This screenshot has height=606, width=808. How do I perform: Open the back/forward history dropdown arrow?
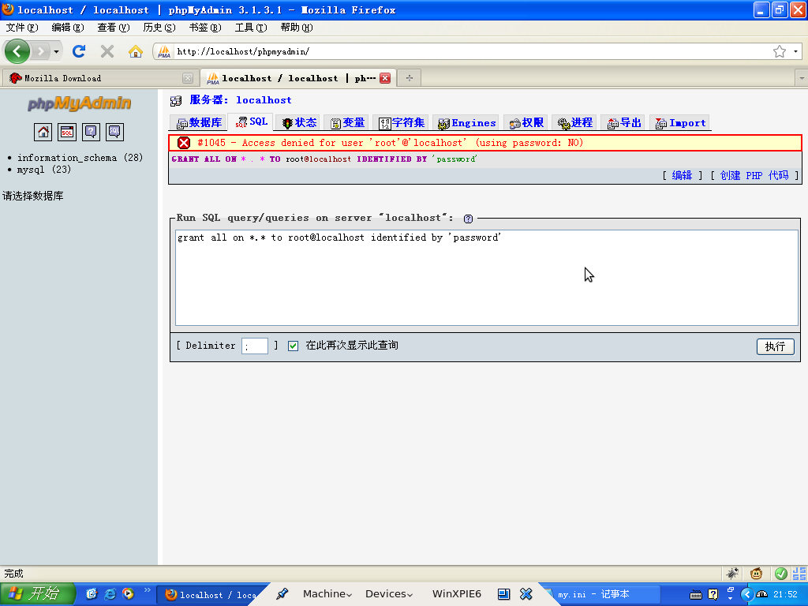56,51
